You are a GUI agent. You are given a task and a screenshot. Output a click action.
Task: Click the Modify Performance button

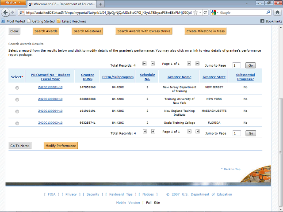click(61, 146)
